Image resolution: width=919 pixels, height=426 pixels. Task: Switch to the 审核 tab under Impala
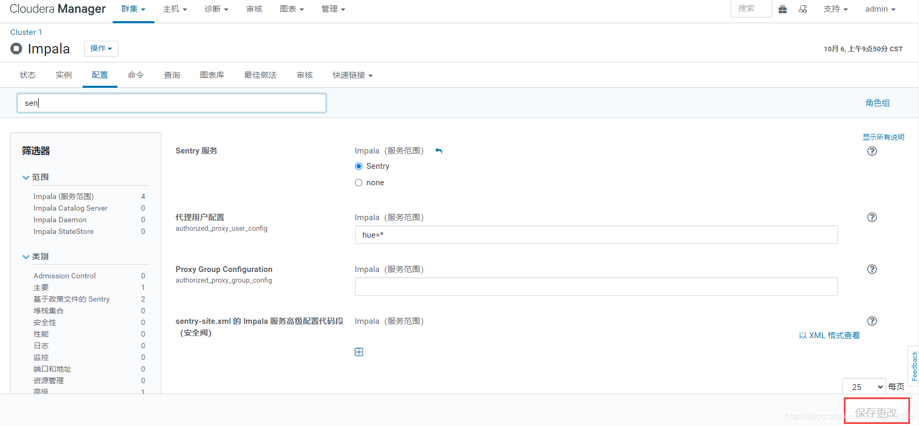[305, 75]
